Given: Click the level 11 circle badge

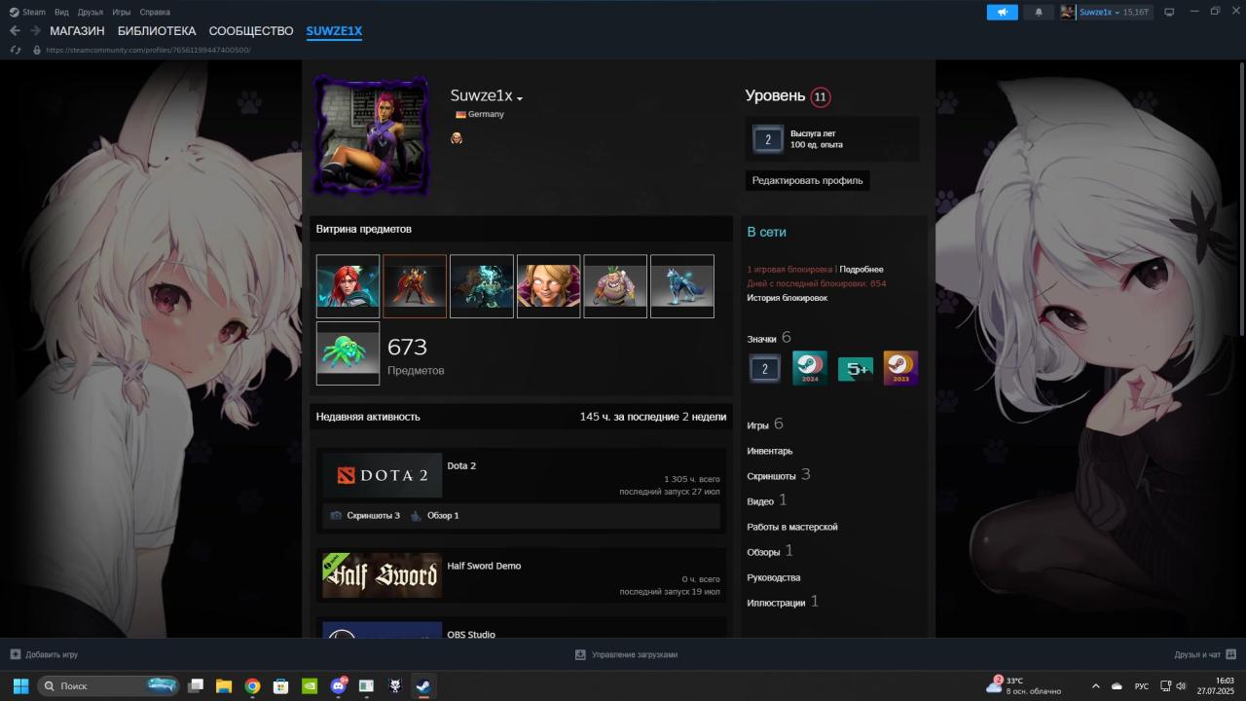Looking at the screenshot, I should [821, 96].
